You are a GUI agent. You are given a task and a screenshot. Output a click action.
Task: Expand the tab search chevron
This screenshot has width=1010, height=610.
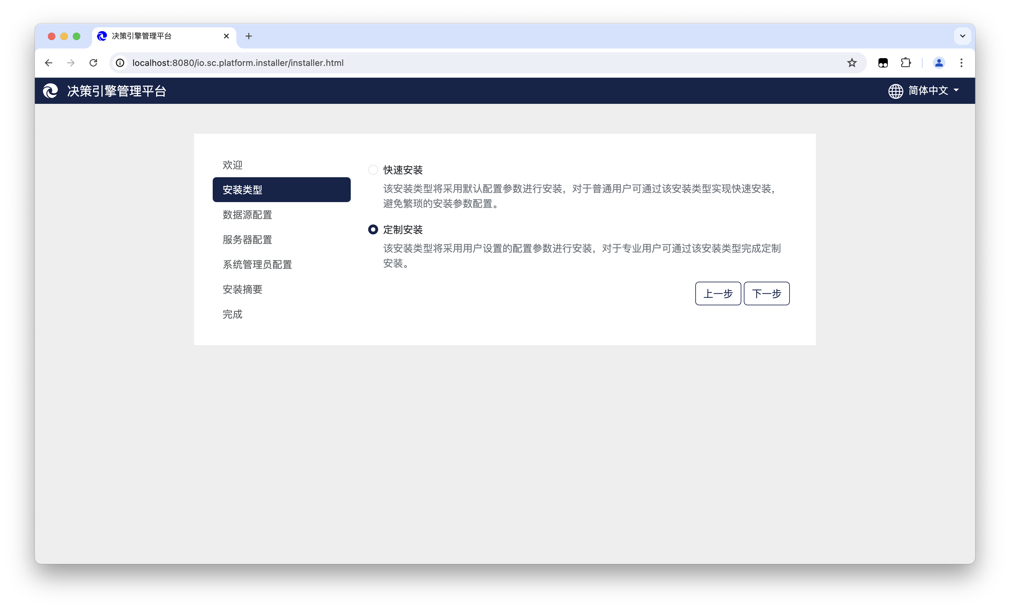[962, 36]
